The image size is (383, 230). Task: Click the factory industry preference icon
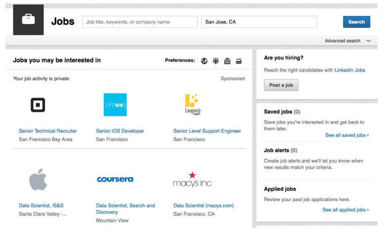tap(239, 61)
